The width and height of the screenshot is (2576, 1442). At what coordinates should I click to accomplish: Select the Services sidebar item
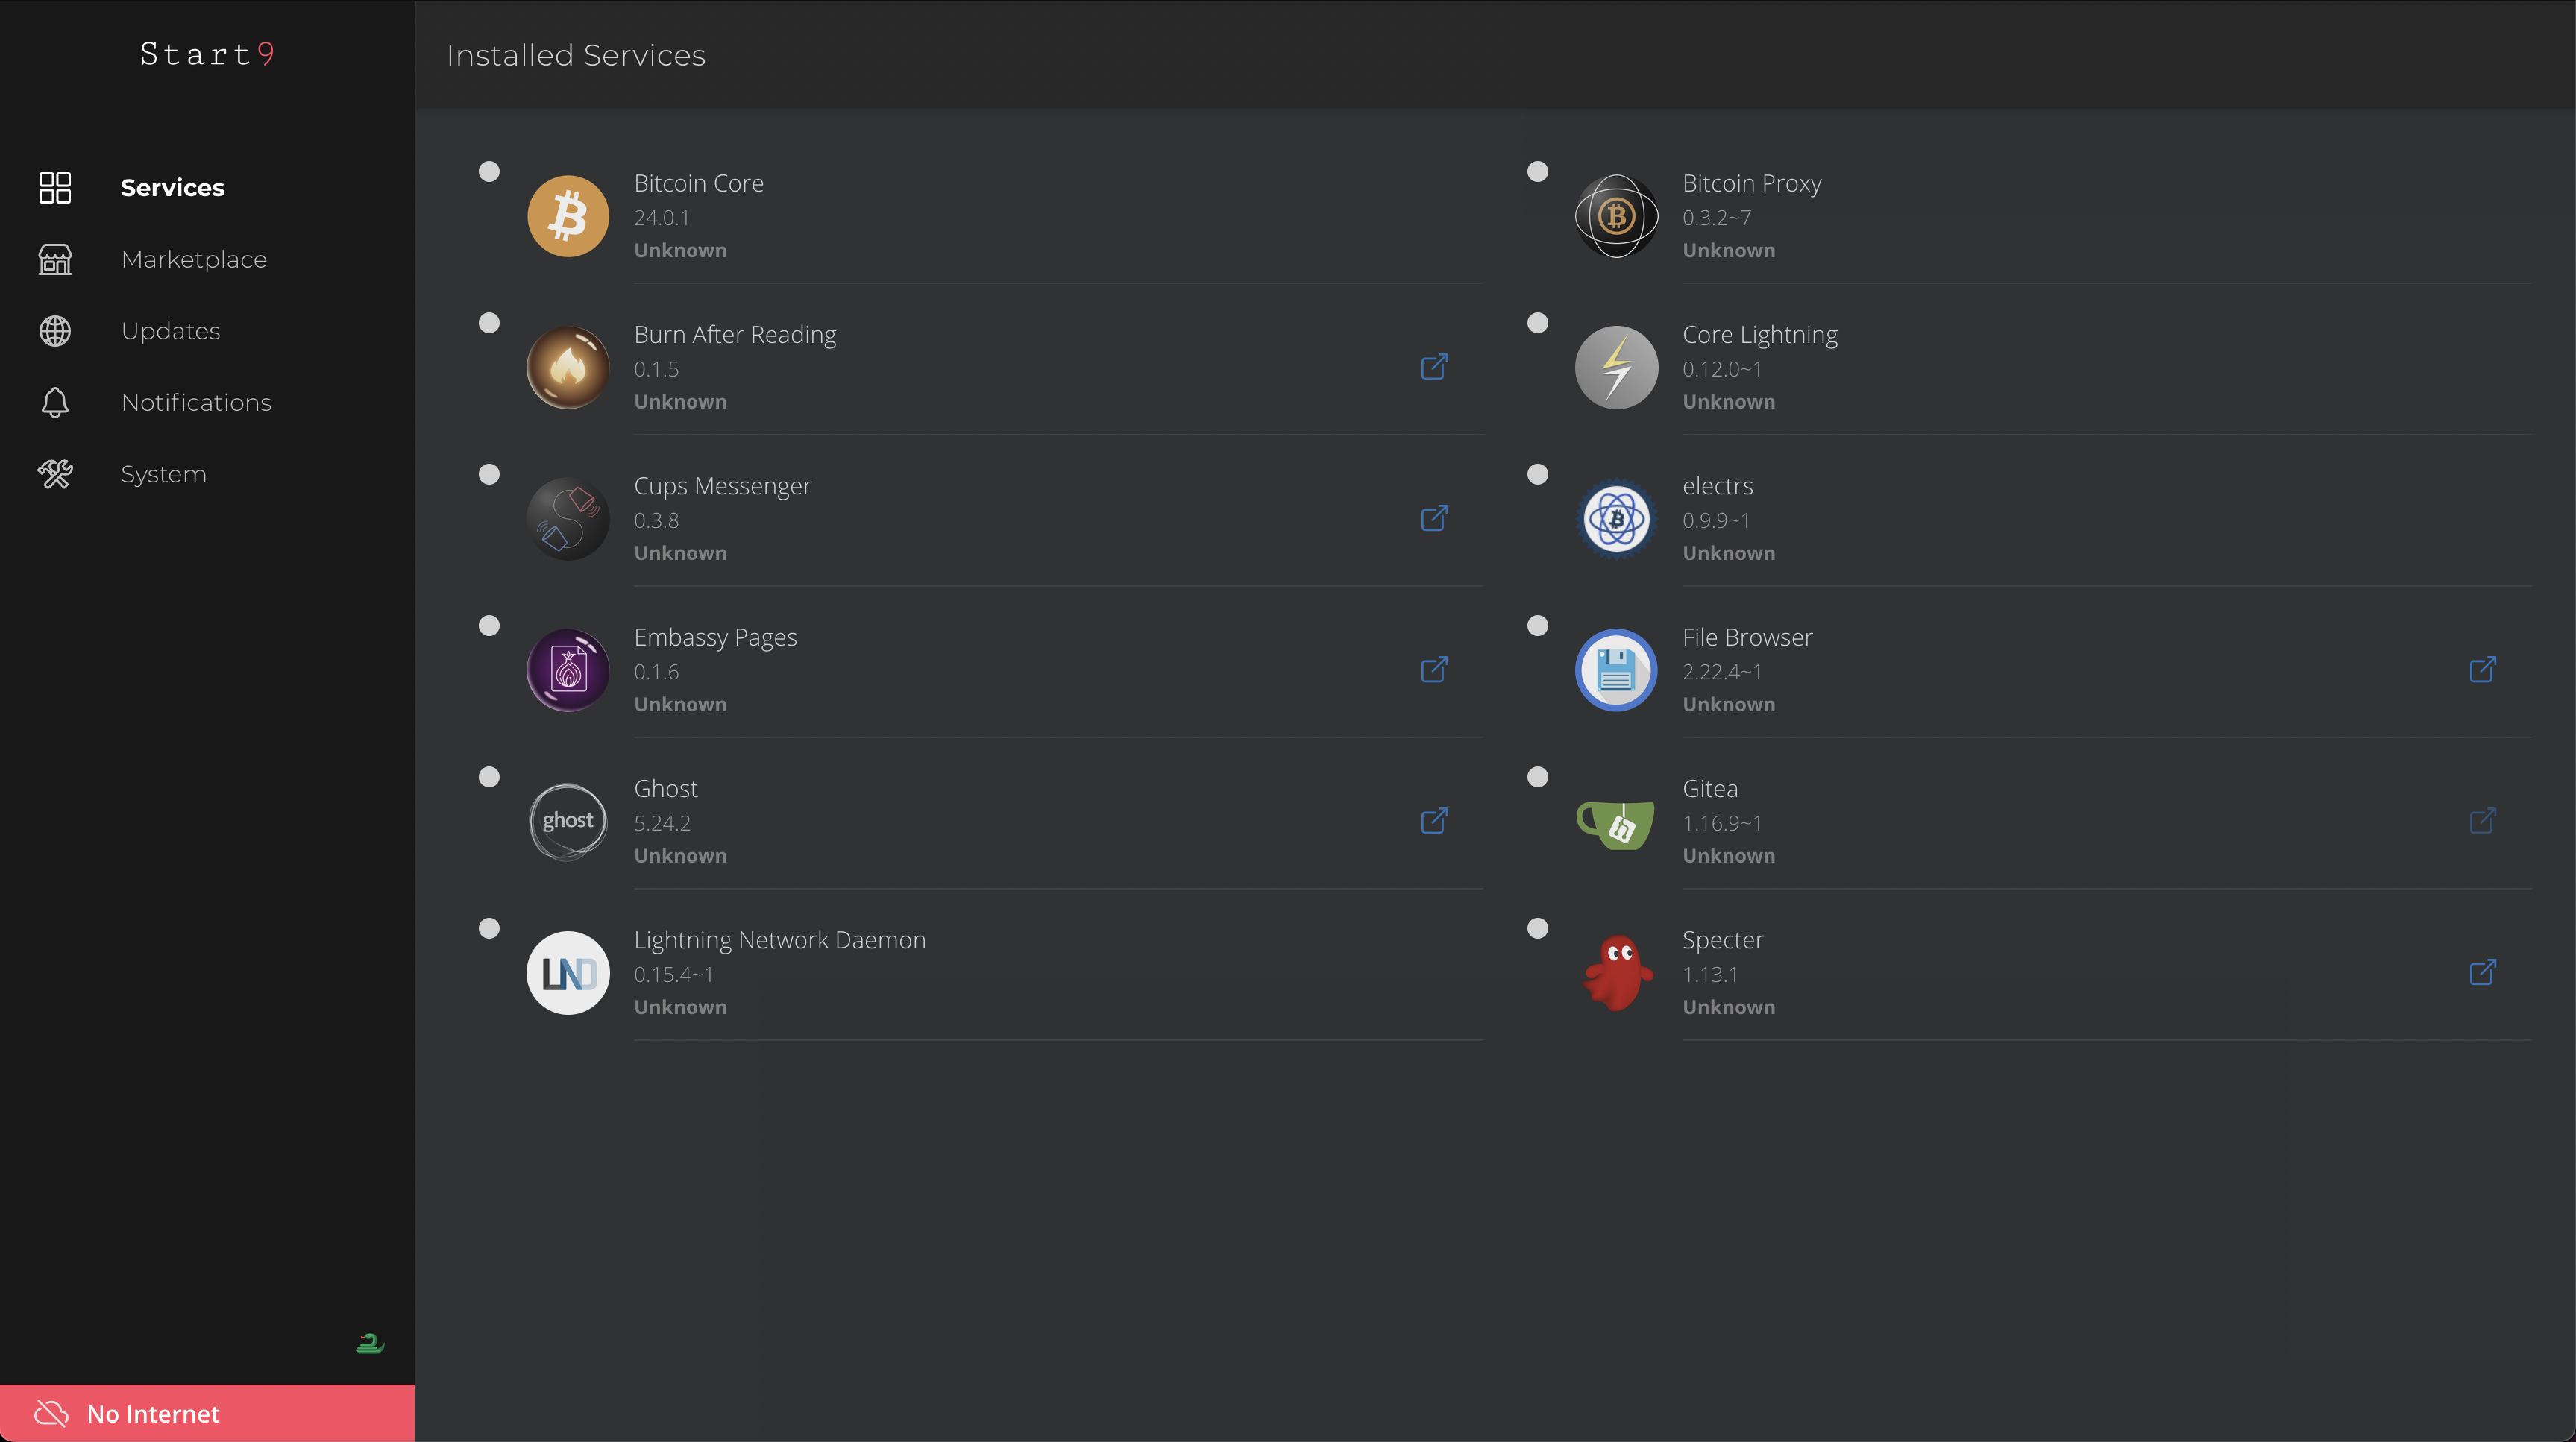click(172, 187)
